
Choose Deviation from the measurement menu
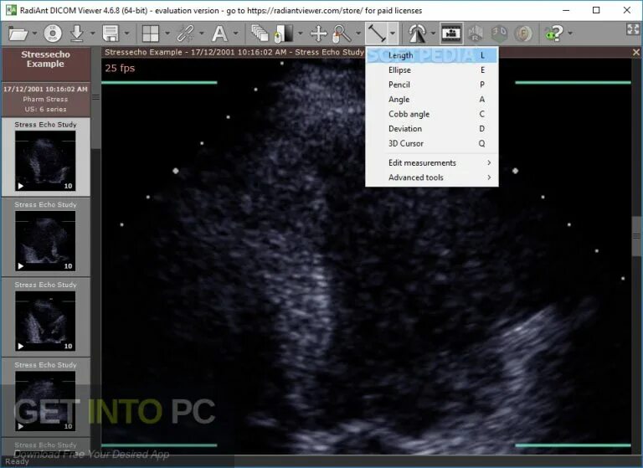click(432, 129)
